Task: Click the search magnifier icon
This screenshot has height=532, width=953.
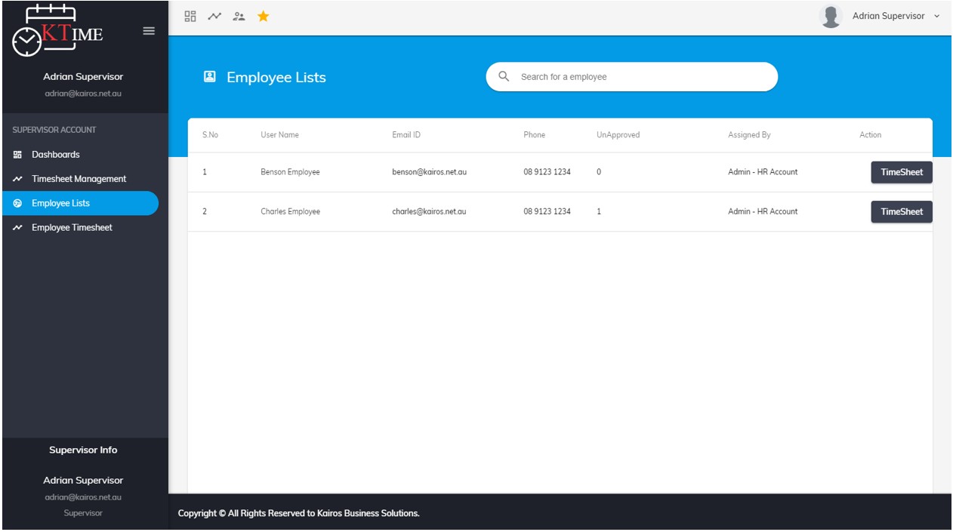Action: [x=504, y=76]
